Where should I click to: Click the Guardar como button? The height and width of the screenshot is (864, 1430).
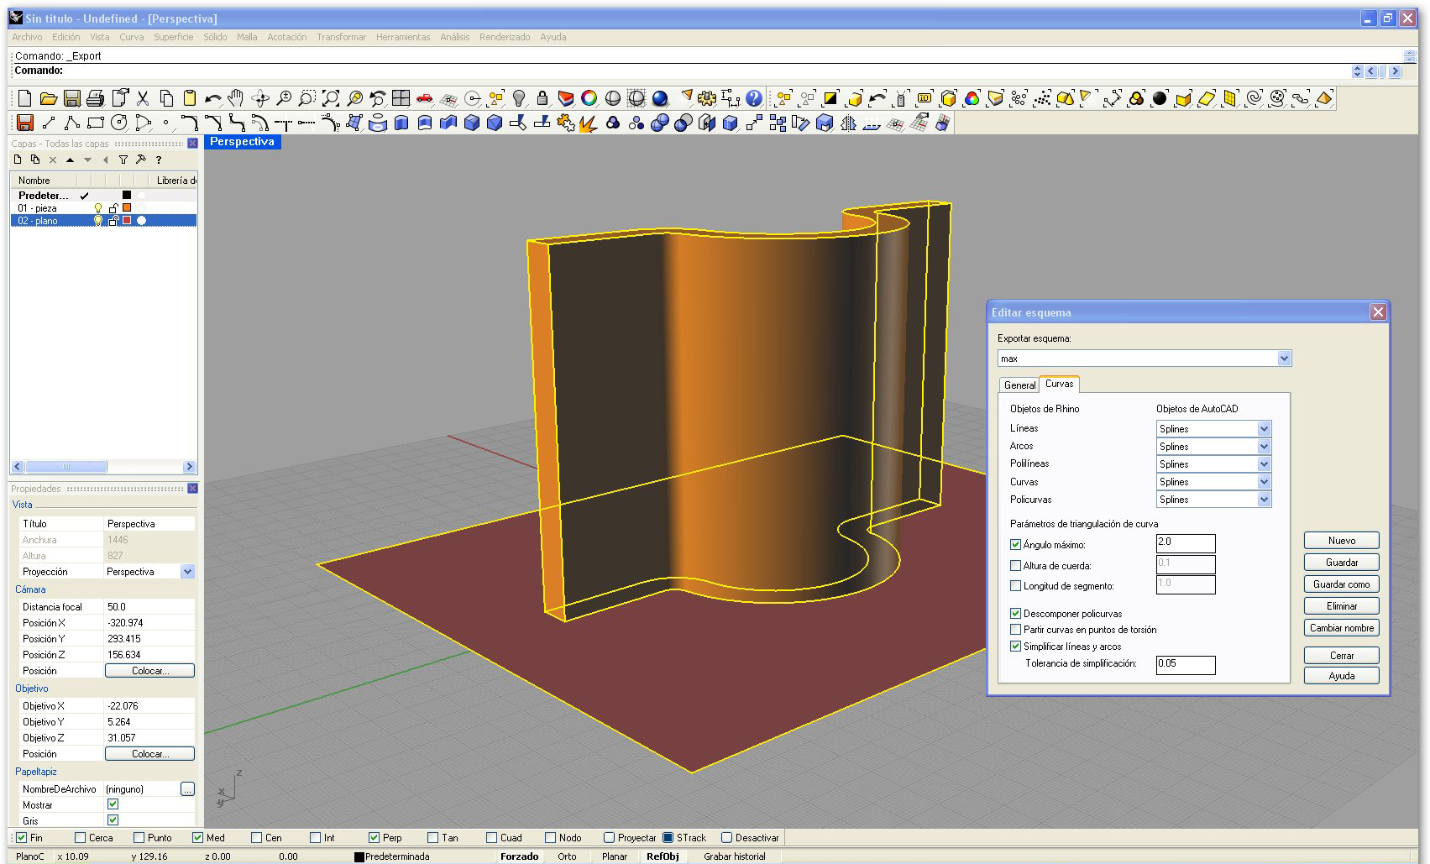(x=1341, y=584)
